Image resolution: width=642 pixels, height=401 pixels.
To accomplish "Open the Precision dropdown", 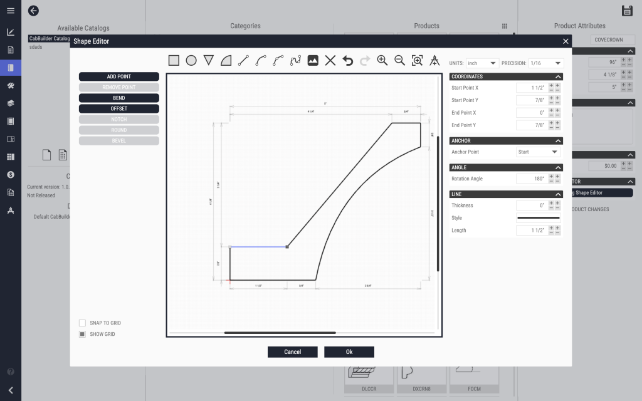I will point(545,63).
